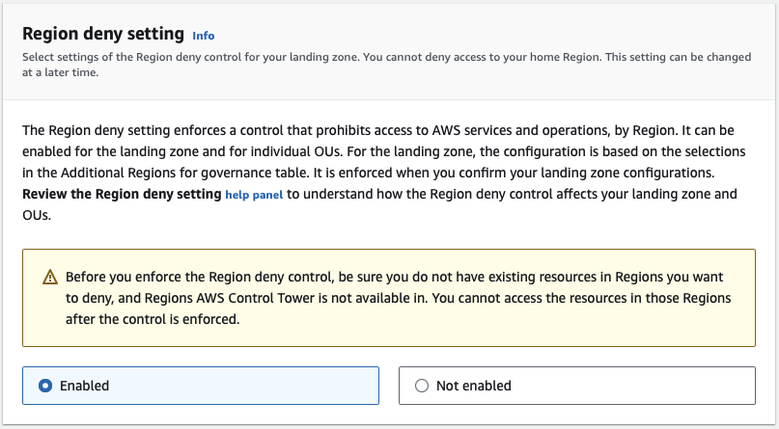The height and width of the screenshot is (429, 779).
Task: Click the warning triangle icon
Action: click(50, 277)
